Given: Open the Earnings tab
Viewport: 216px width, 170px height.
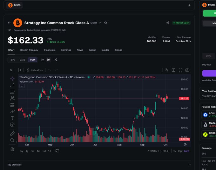Looking at the screenshot, I should point(66,50).
